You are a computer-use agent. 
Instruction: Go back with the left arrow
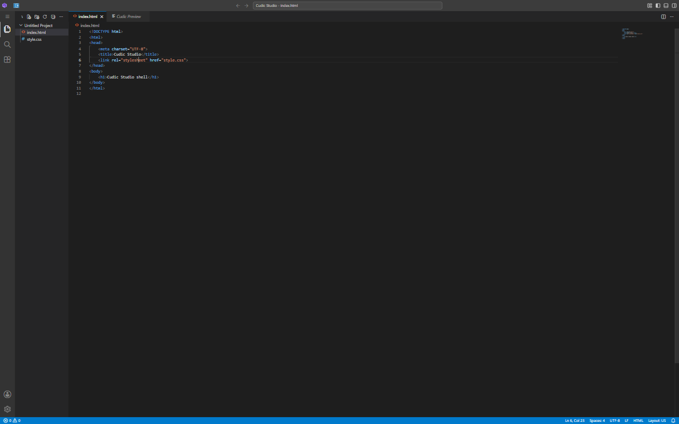tap(238, 5)
